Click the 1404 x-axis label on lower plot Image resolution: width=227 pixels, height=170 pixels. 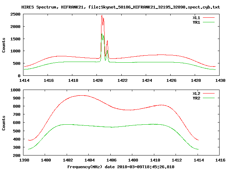pos(89,160)
